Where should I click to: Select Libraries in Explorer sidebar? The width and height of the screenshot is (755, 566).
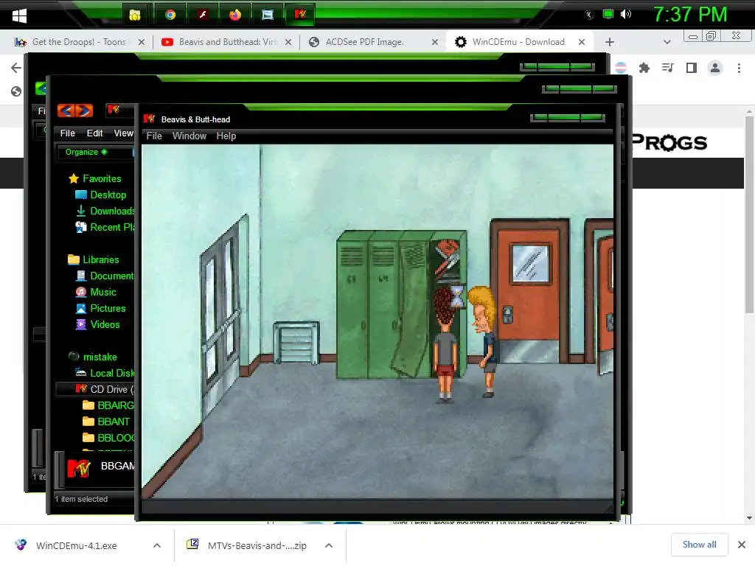click(94, 259)
